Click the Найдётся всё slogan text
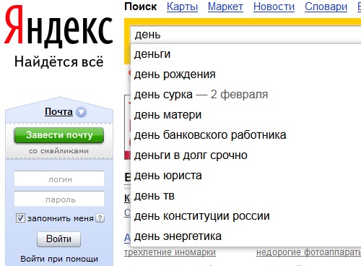Viewport: 361px width, 266px height. point(59,61)
